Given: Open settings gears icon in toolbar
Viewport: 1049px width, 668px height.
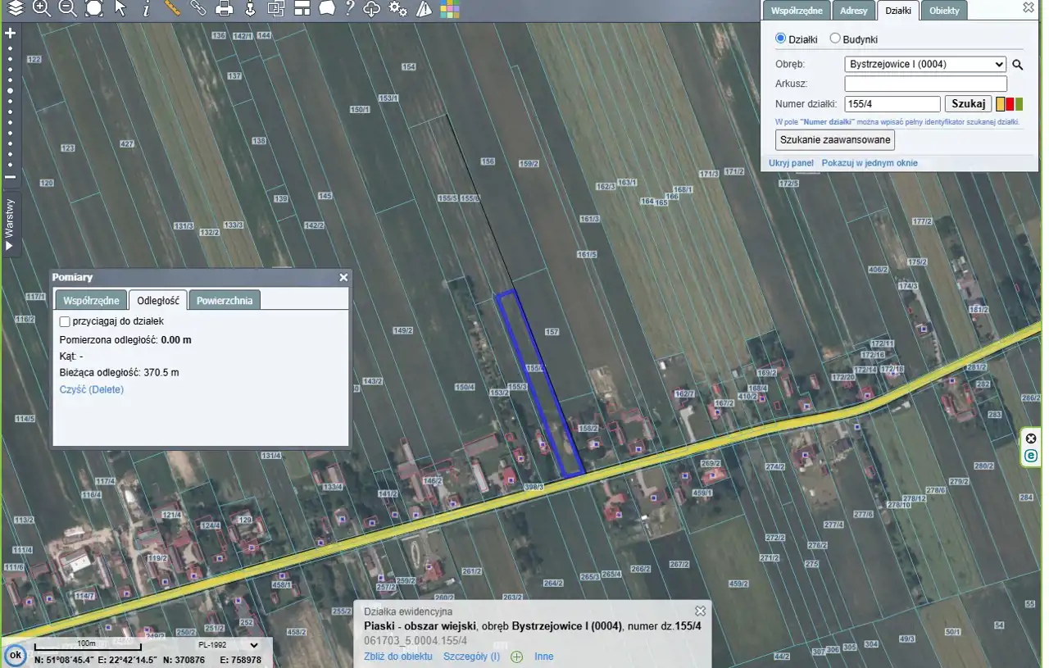Looking at the screenshot, I should [397, 9].
